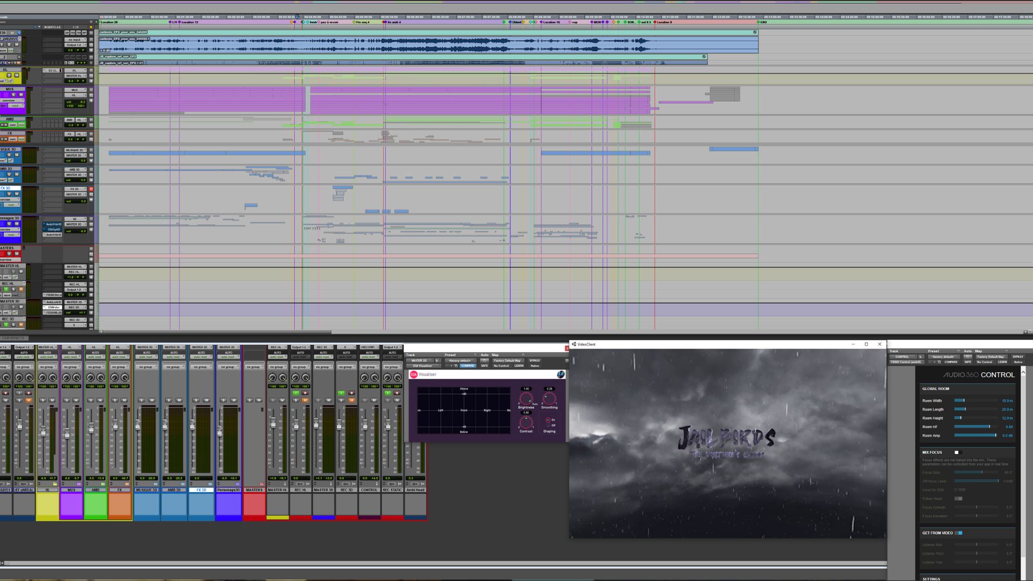
Task: Click orange track color icon on FX strip
Action: [x=127, y=484]
